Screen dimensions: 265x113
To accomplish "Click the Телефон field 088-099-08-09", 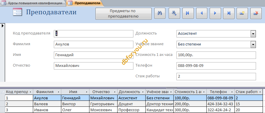I will pyautogui.click(x=216, y=66).
